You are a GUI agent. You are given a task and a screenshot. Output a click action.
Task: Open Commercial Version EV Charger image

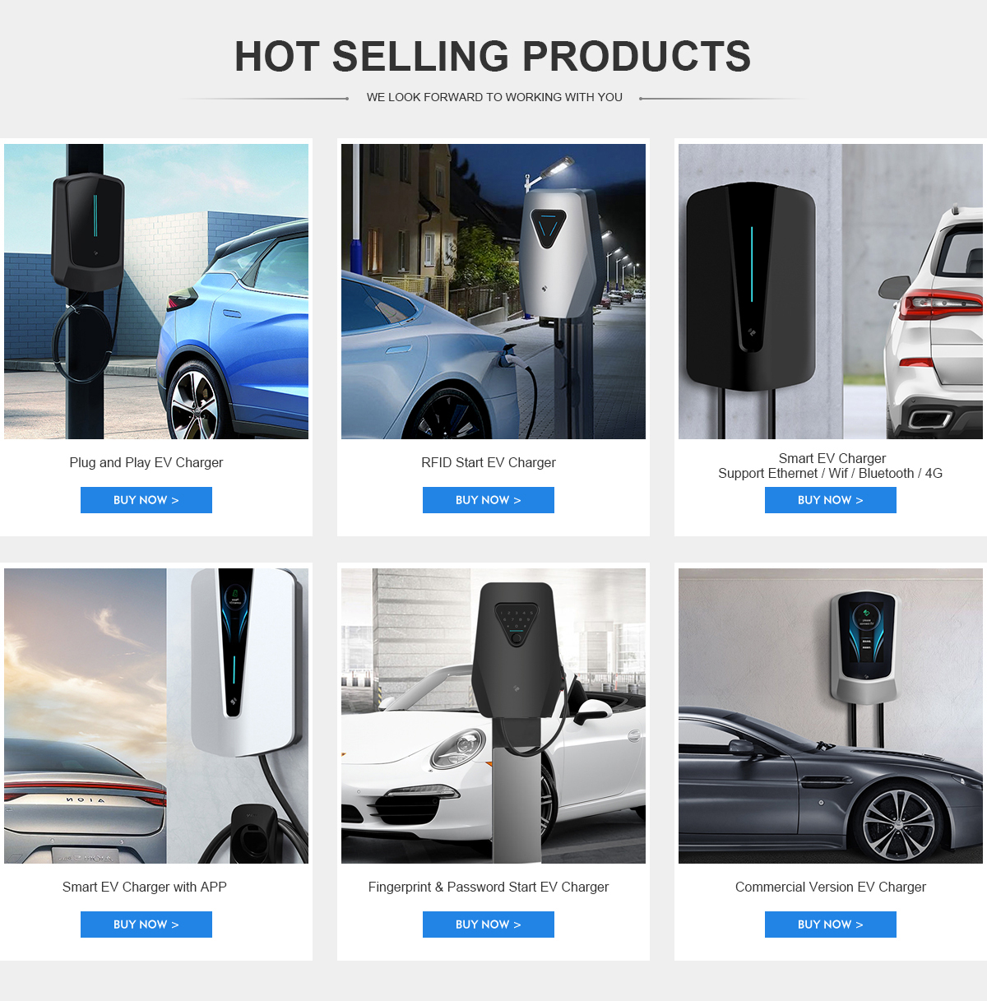[831, 716]
